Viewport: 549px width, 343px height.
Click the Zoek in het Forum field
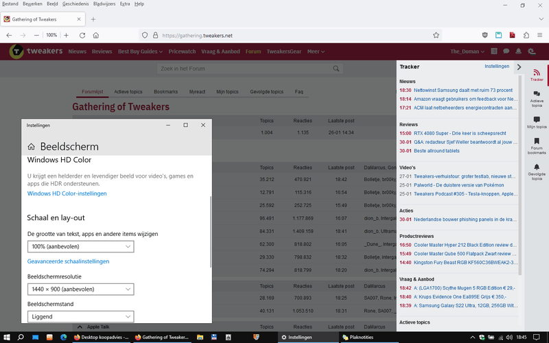(x=245, y=69)
